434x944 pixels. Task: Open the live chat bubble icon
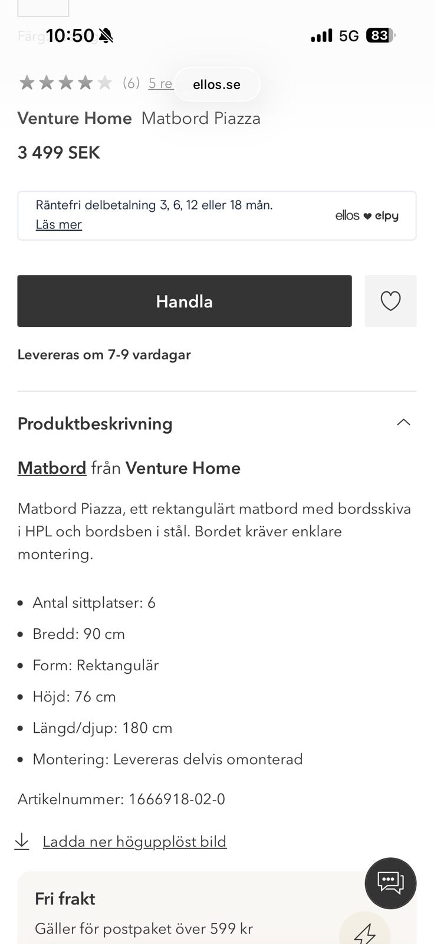click(390, 883)
